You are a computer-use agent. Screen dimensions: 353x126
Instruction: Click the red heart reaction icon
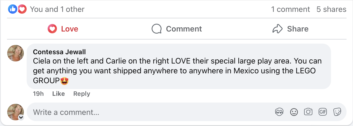(x=22, y=10)
